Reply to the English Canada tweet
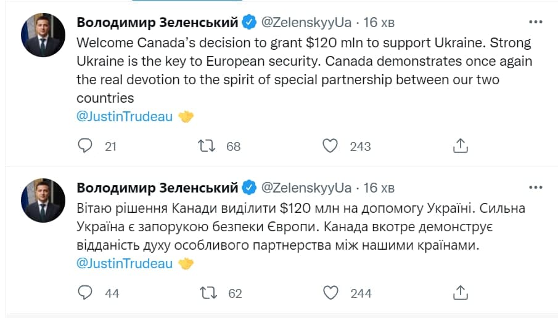 tap(86, 146)
